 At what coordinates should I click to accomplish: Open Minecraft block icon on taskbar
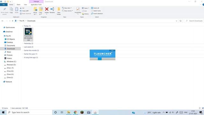[82, 112]
